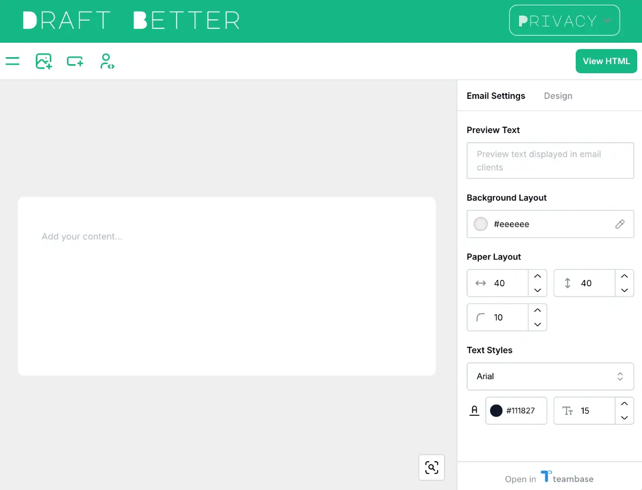The width and height of the screenshot is (642, 490).
Task: Increase the paper horizontal padding value
Action: pyautogui.click(x=537, y=276)
